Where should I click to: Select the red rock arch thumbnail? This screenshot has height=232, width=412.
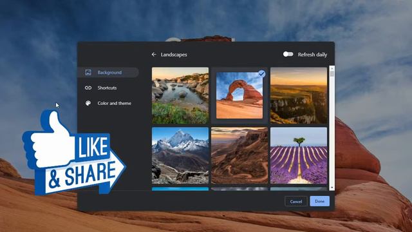tap(239, 95)
